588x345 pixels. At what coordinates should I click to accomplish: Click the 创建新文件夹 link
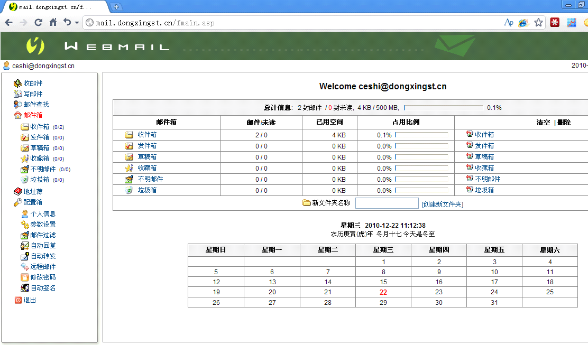click(x=442, y=204)
